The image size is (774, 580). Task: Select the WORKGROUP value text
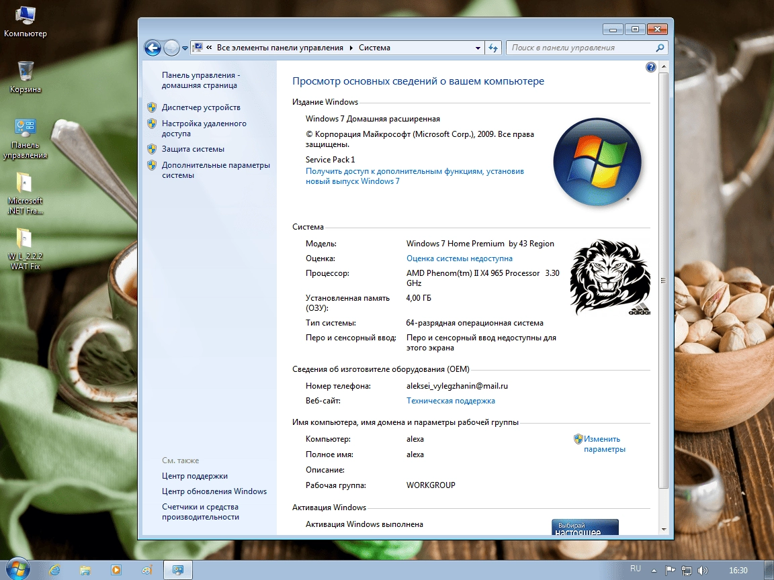pos(431,485)
